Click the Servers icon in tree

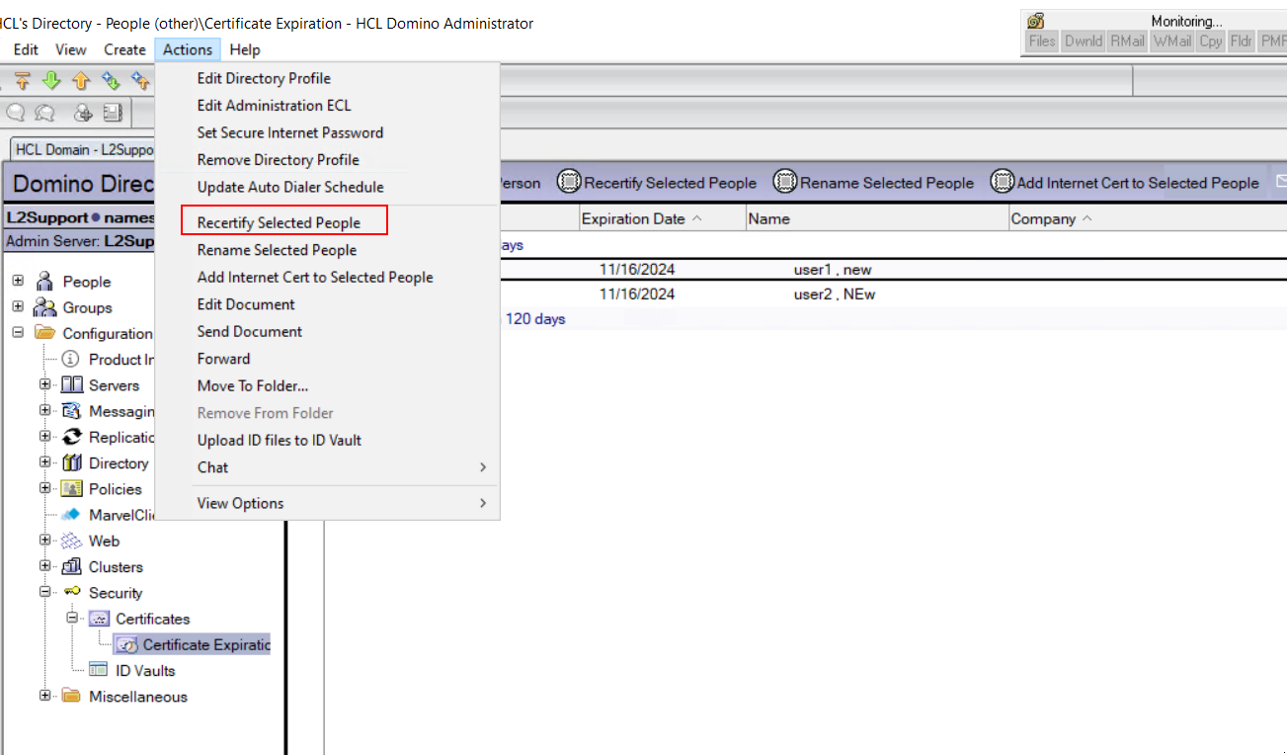click(x=72, y=385)
